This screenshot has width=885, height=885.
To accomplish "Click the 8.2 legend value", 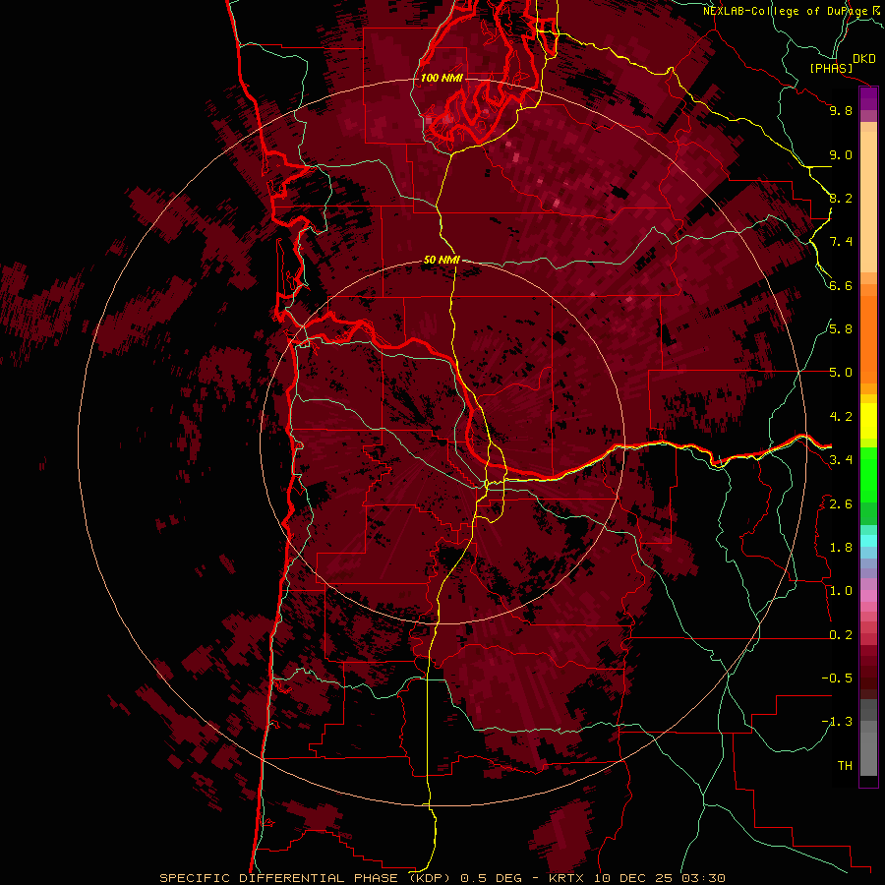I will pyautogui.click(x=841, y=198).
